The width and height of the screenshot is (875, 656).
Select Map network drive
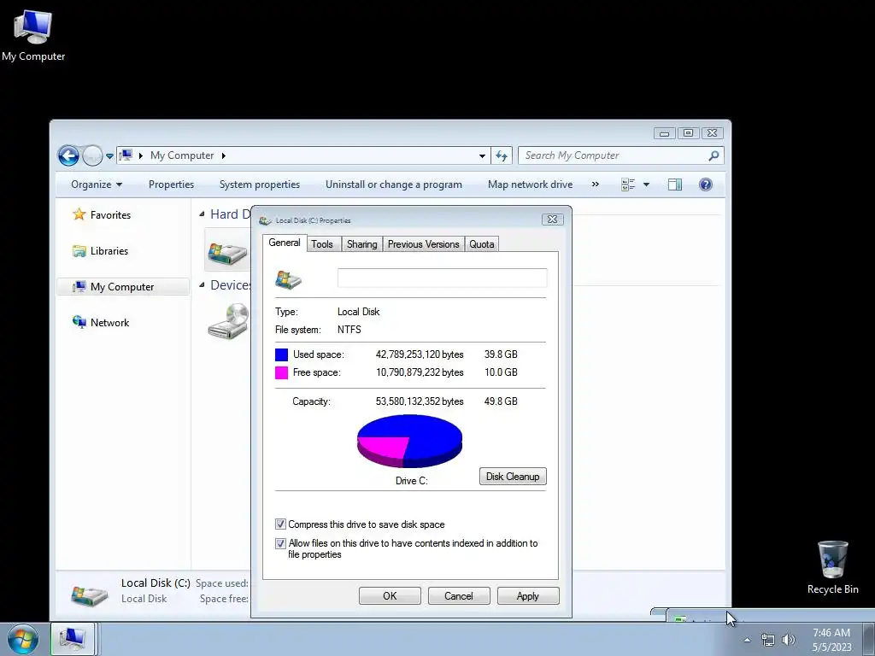tap(530, 184)
